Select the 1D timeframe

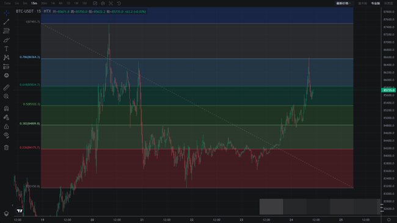68,3
